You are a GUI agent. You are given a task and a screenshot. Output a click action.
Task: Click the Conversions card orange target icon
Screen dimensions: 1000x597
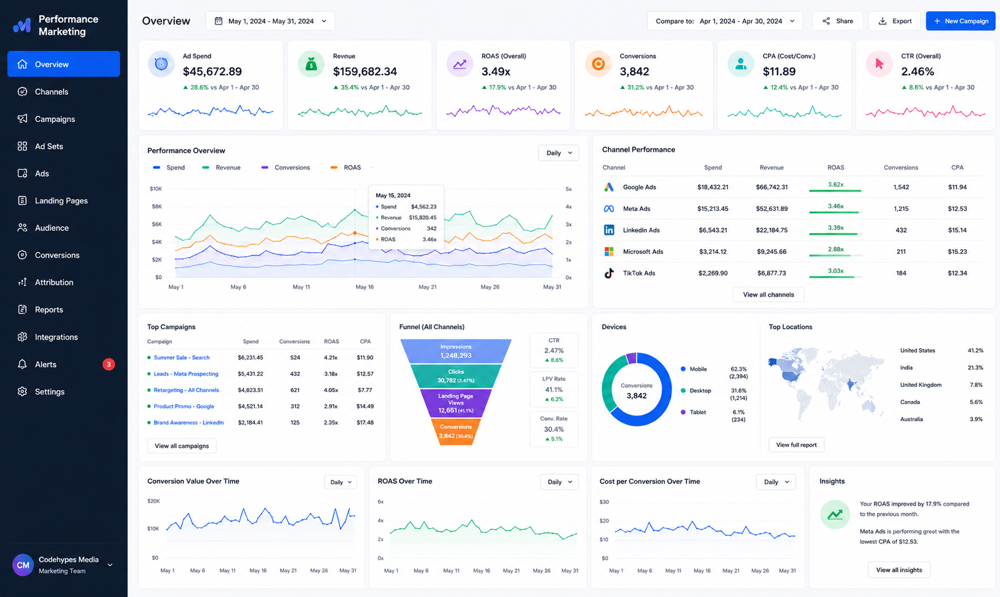[x=598, y=64]
